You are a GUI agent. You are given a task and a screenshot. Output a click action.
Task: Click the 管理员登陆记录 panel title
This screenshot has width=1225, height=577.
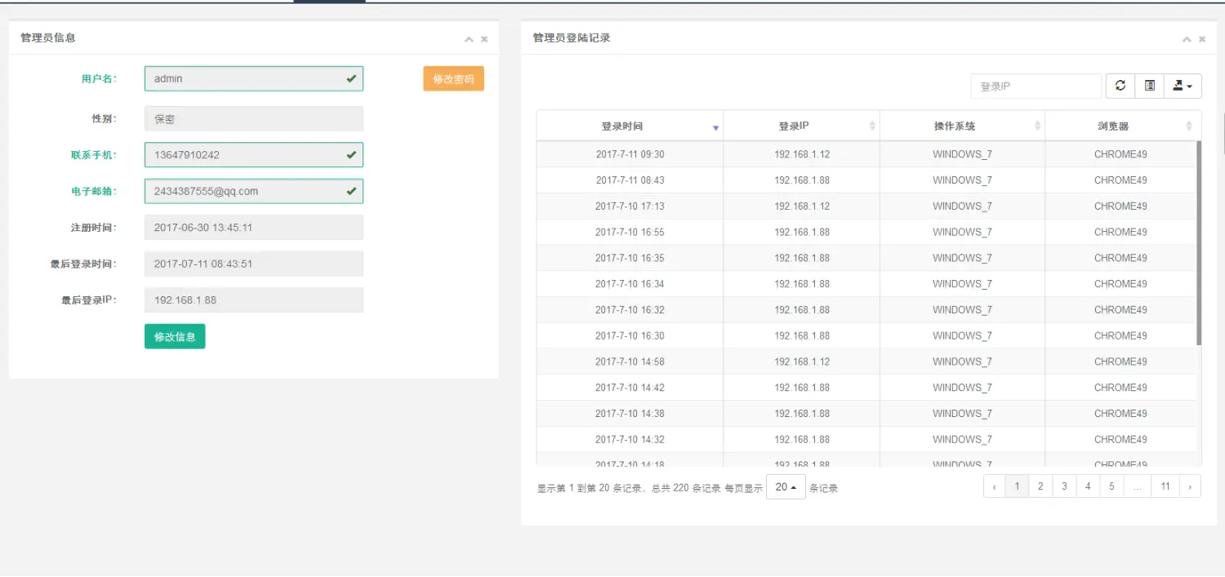(572, 38)
